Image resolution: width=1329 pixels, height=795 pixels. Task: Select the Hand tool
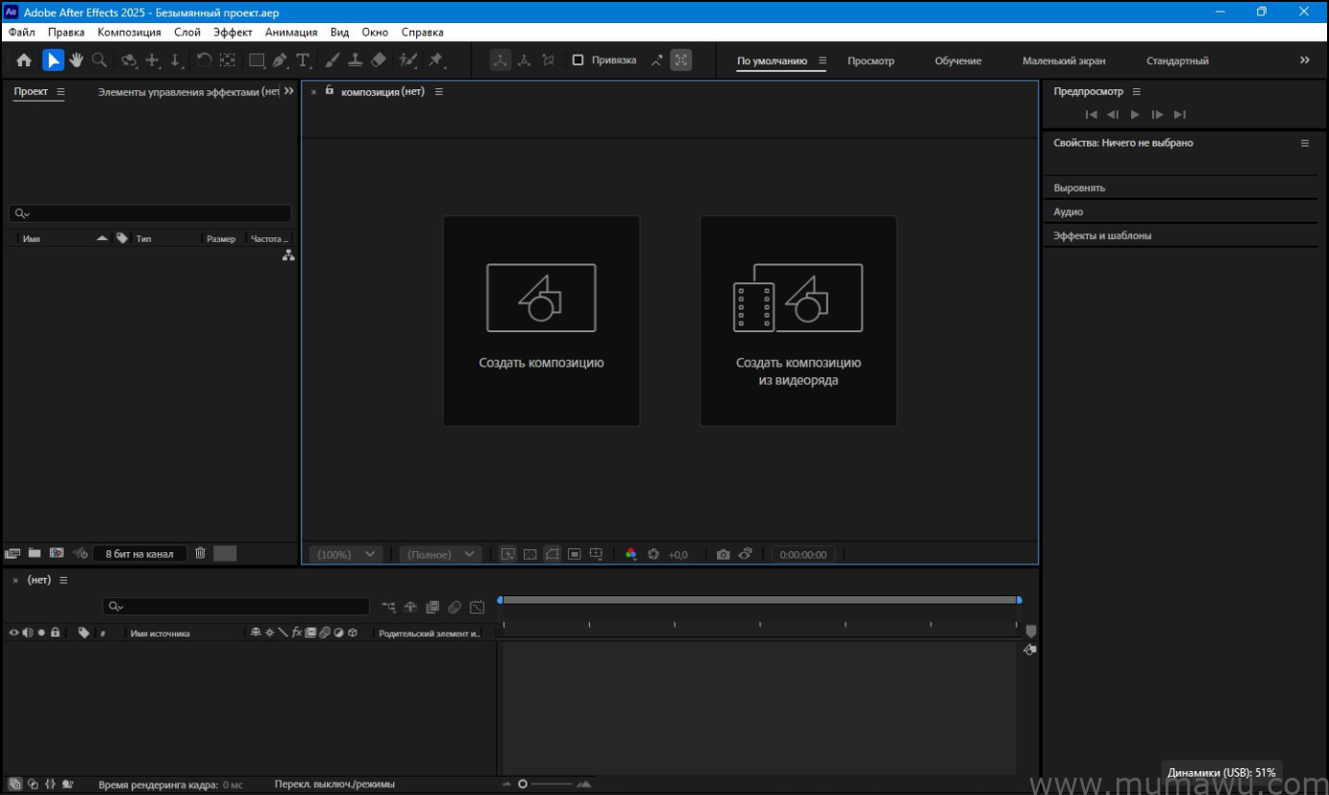click(76, 60)
